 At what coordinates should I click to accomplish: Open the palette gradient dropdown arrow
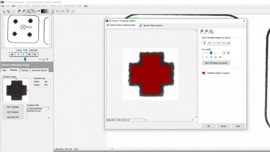click(x=52, y=11)
